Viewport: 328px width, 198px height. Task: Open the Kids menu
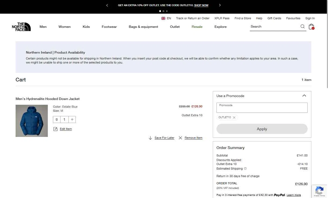(x=86, y=27)
